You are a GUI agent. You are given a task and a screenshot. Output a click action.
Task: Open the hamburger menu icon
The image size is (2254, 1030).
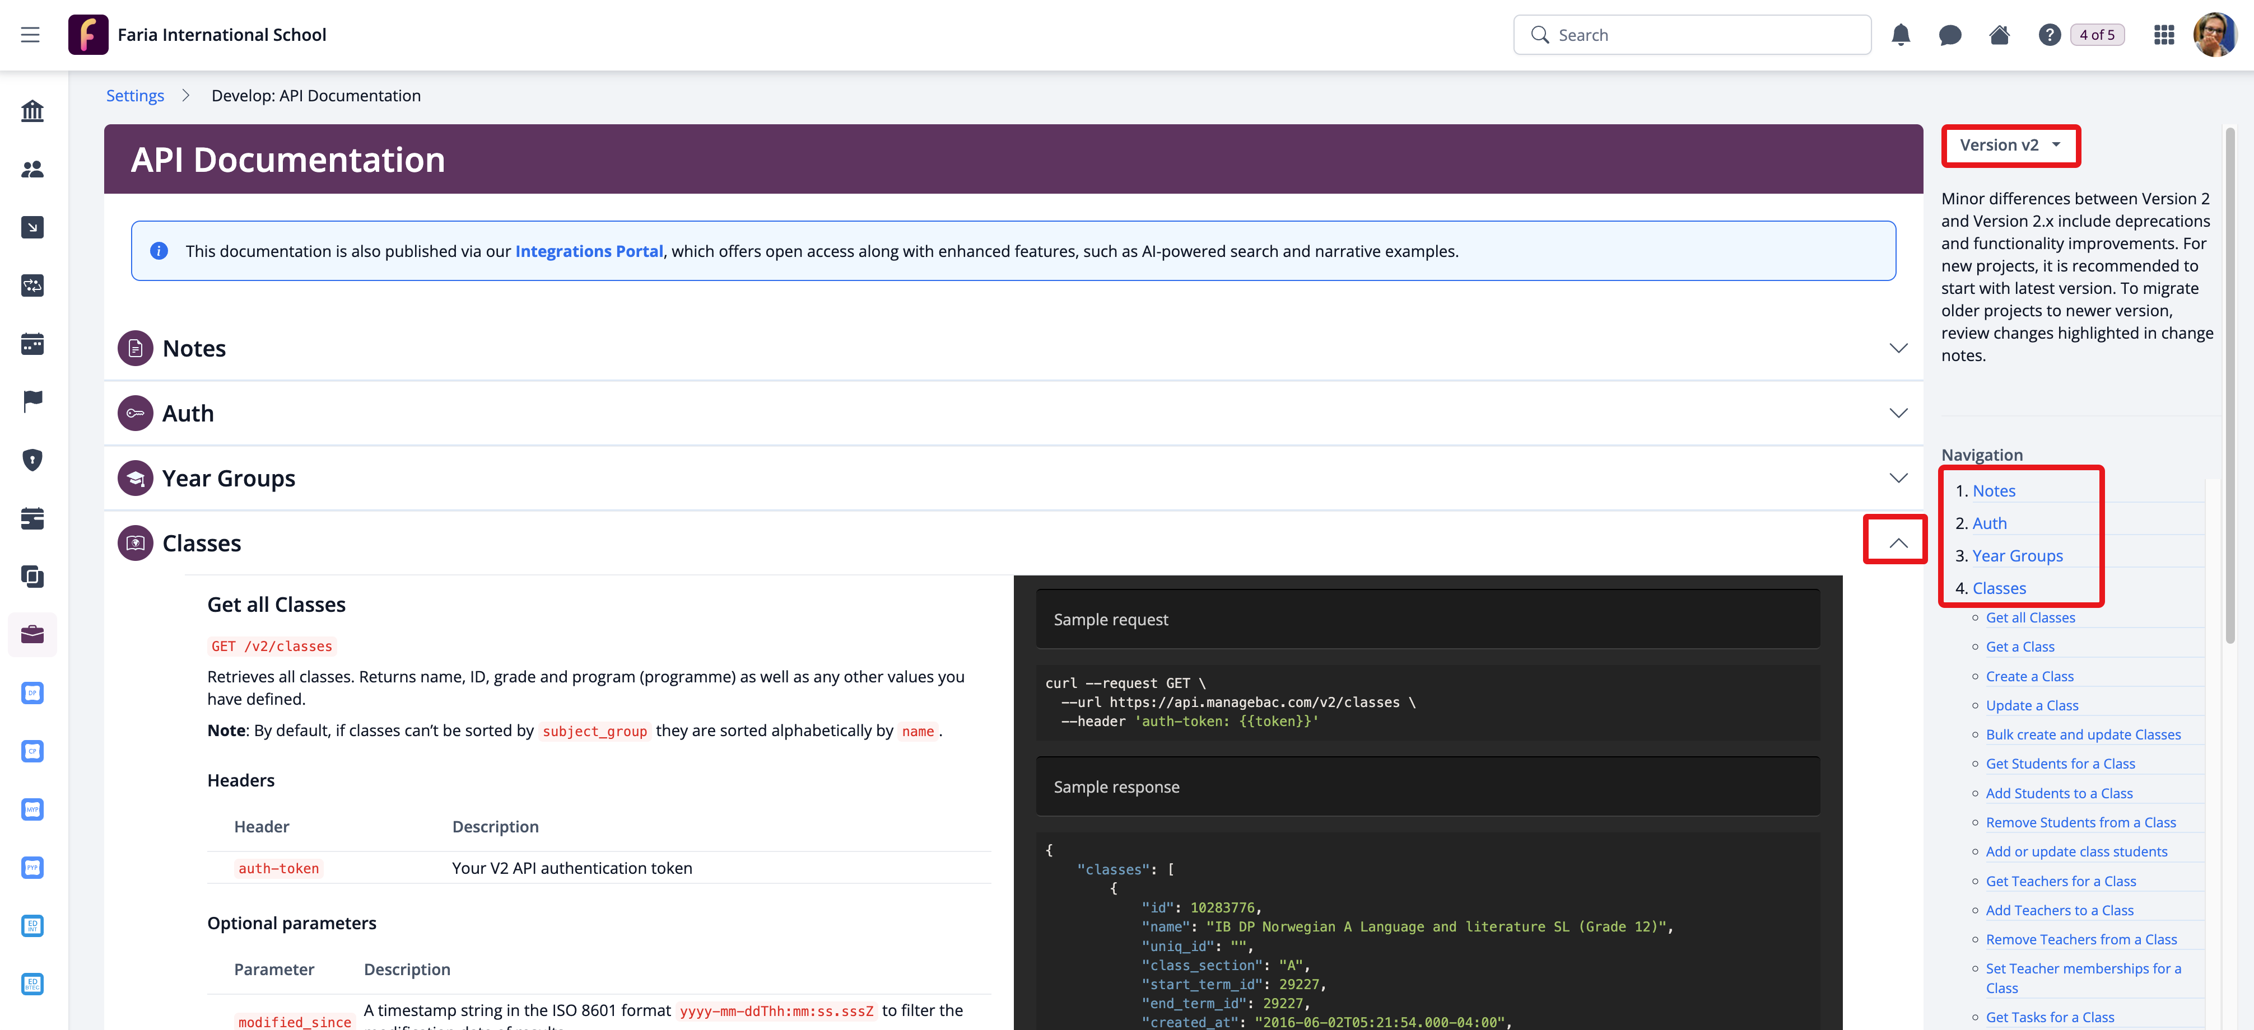(x=31, y=35)
